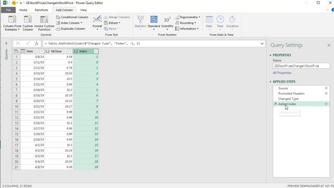The width and height of the screenshot is (334, 188).
Task: Expand the formula bar chevron
Action: tap(262, 43)
